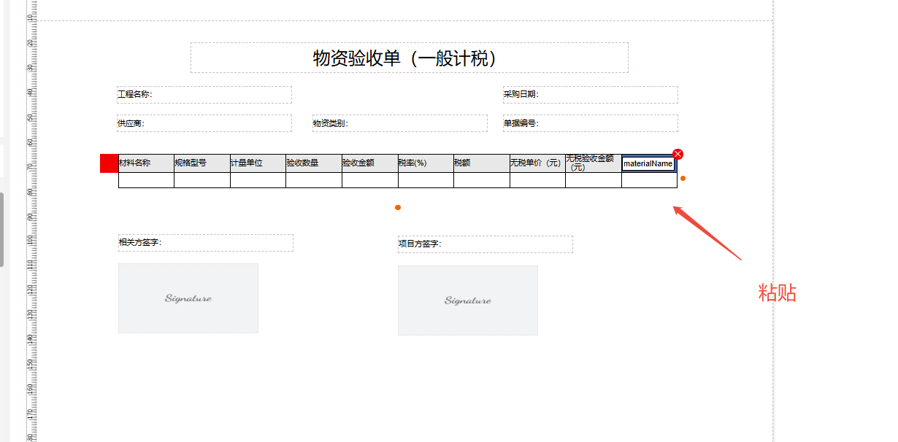898x442 pixels.
Task: Click the vertical scrollbar thumb on left edge
Action: (1, 230)
